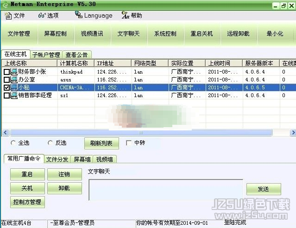Uncheck the box for 小秘

tap(6, 87)
